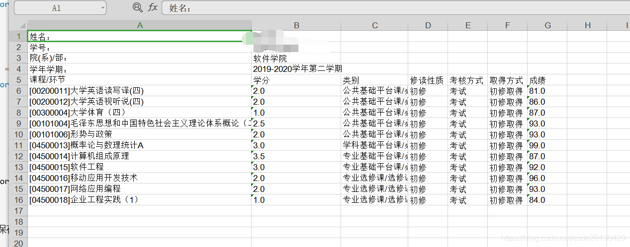Click cell [00300004]大学体育（四）
The width and height of the screenshot is (630, 247).
point(140,113)
